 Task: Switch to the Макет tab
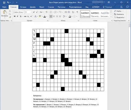click(42, 7)
